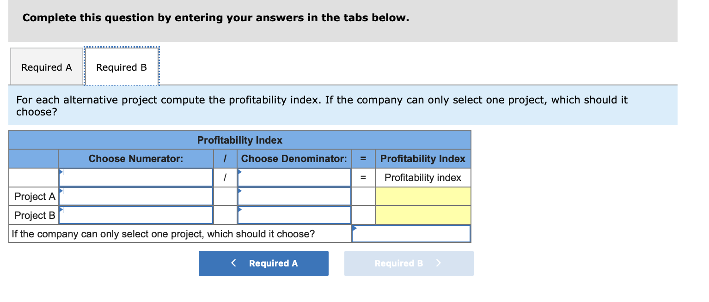
Task: Click the Profitability Index table title bar
Action: tap(240, 140)
